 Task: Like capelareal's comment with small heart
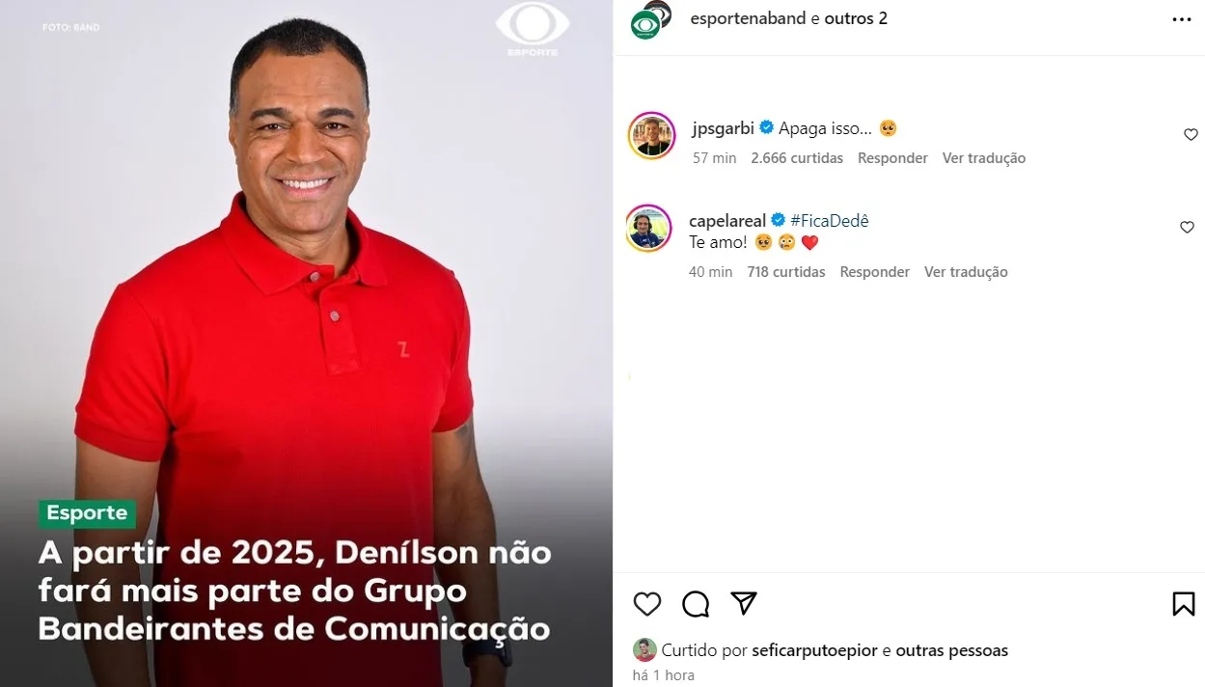tap(1188, 228)
